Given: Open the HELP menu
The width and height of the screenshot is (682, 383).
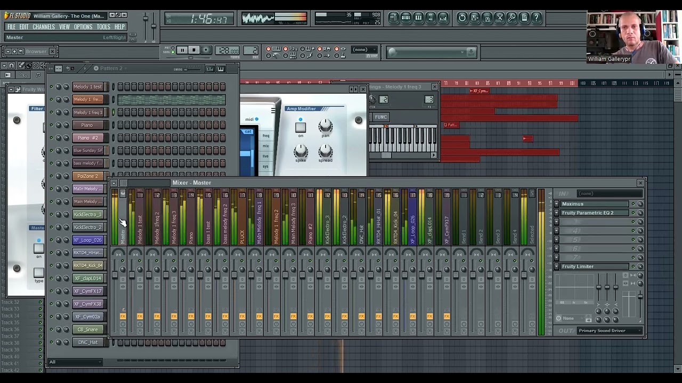Looking at the screenshot, I should (119, 27).
